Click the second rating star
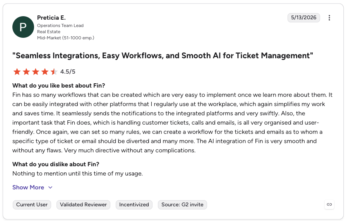346x221 pixels. tap(26, 72)
